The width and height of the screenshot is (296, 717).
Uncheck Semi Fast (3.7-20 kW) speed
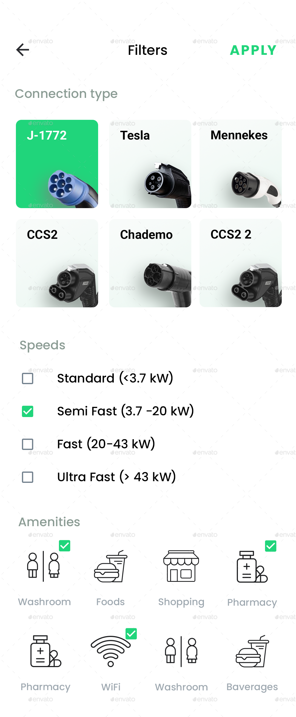(27, 411)
